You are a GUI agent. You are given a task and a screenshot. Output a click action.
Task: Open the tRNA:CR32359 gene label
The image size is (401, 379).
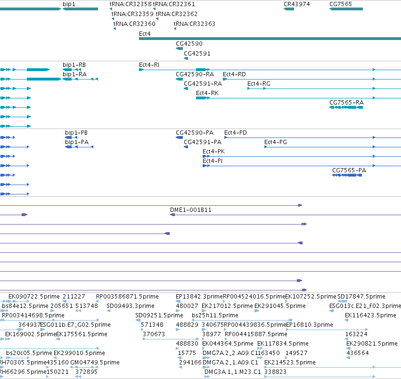tap(132, 14)
